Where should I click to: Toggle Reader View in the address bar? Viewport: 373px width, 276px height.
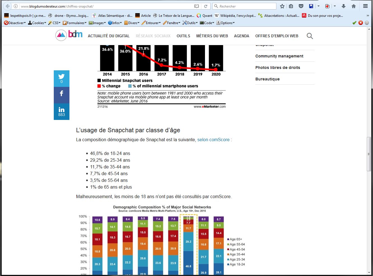click(197, 6)
